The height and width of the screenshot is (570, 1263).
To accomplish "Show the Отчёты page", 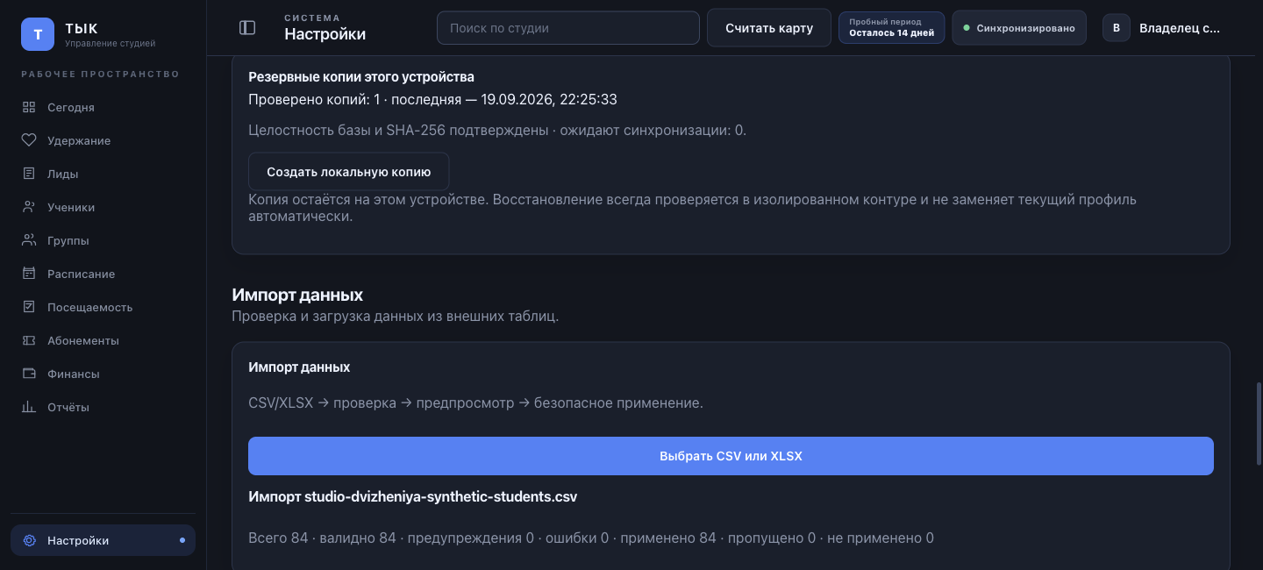I will click(x=103, y=407).
